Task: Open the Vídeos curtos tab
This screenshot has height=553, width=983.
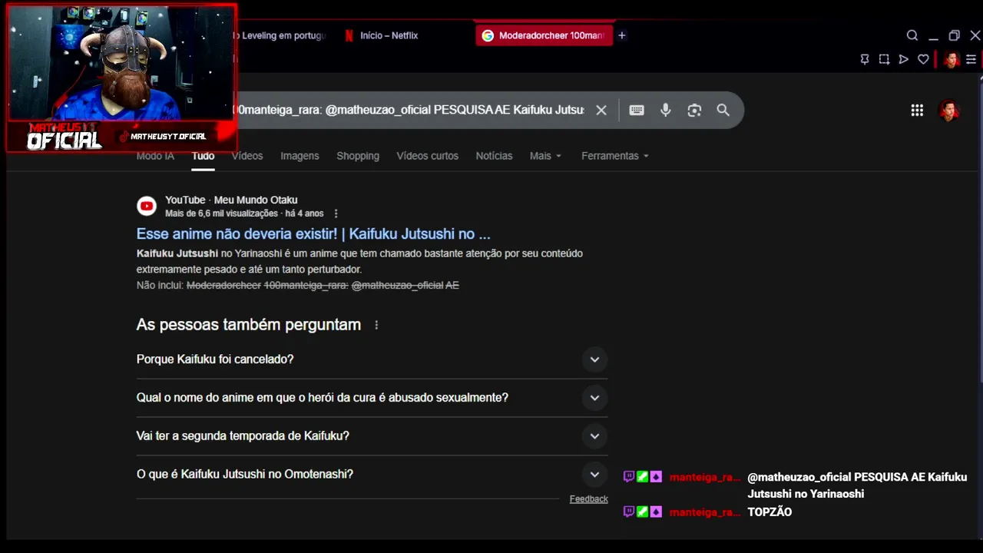Action: click(x=427, y=156)
